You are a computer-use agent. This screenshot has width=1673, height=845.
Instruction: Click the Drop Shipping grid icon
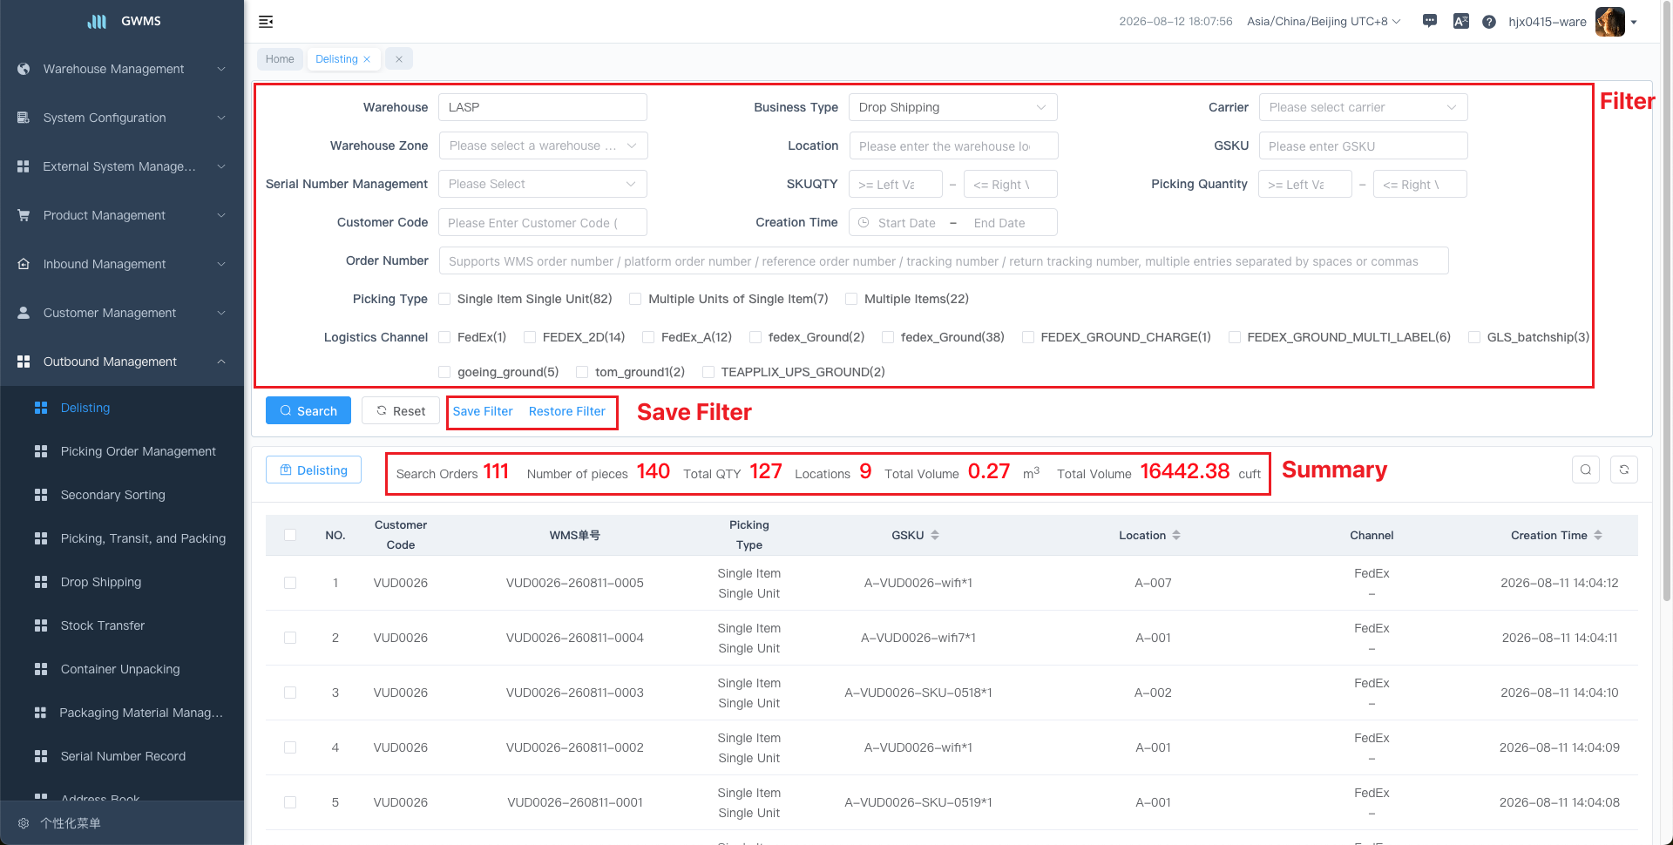coord(41,582)
